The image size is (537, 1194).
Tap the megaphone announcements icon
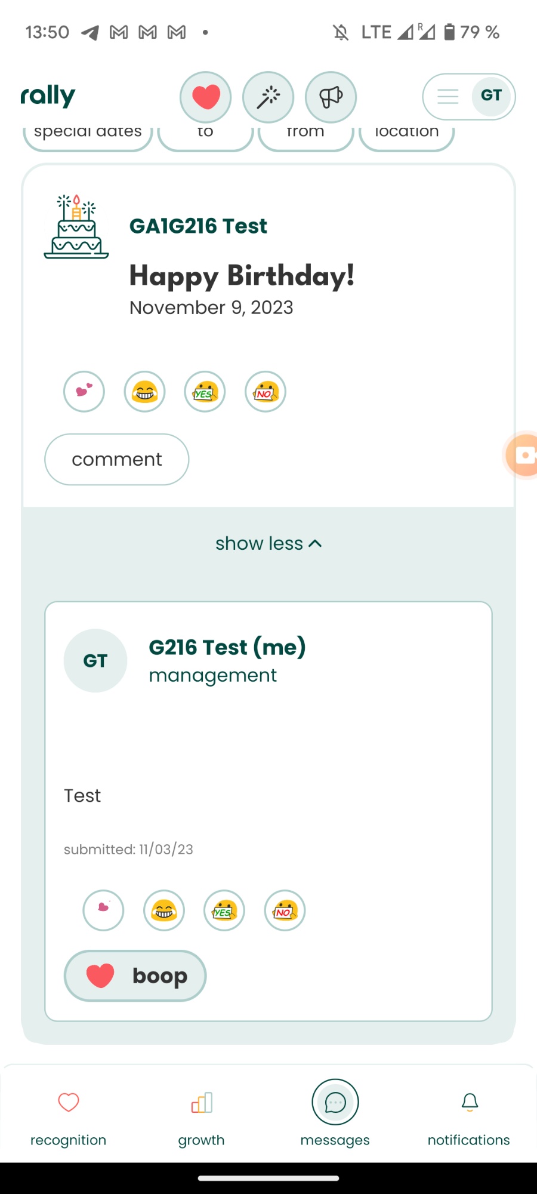point(331,97)
